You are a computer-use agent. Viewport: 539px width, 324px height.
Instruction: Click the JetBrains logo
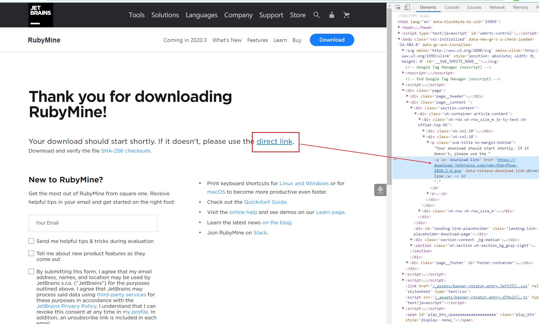(x=41, y=15)
